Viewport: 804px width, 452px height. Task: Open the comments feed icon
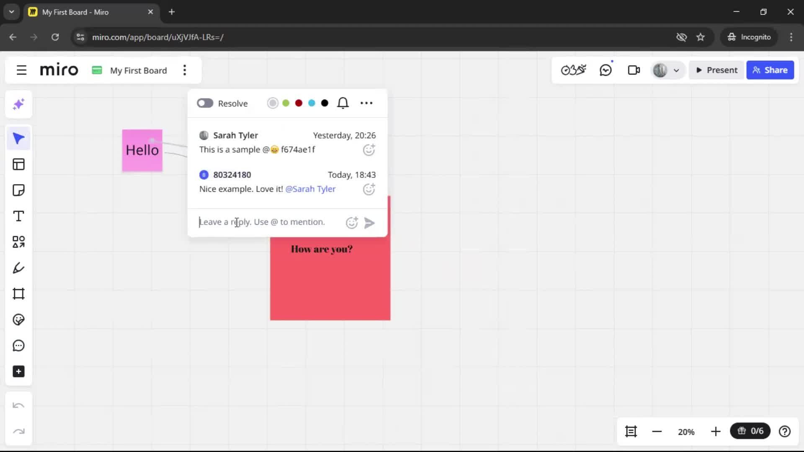point(606,70)
